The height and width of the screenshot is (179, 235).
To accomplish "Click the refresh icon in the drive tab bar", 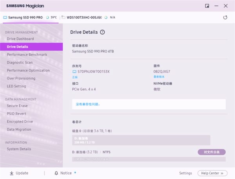I will coord(225,18).
